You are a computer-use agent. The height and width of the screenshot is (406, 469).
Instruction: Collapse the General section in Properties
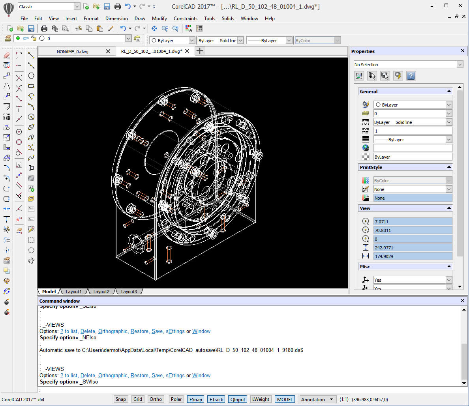pos(449,91)
